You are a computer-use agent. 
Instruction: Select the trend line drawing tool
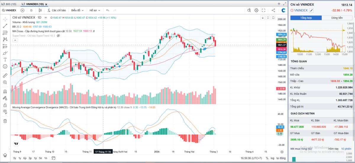coord(5,26)
